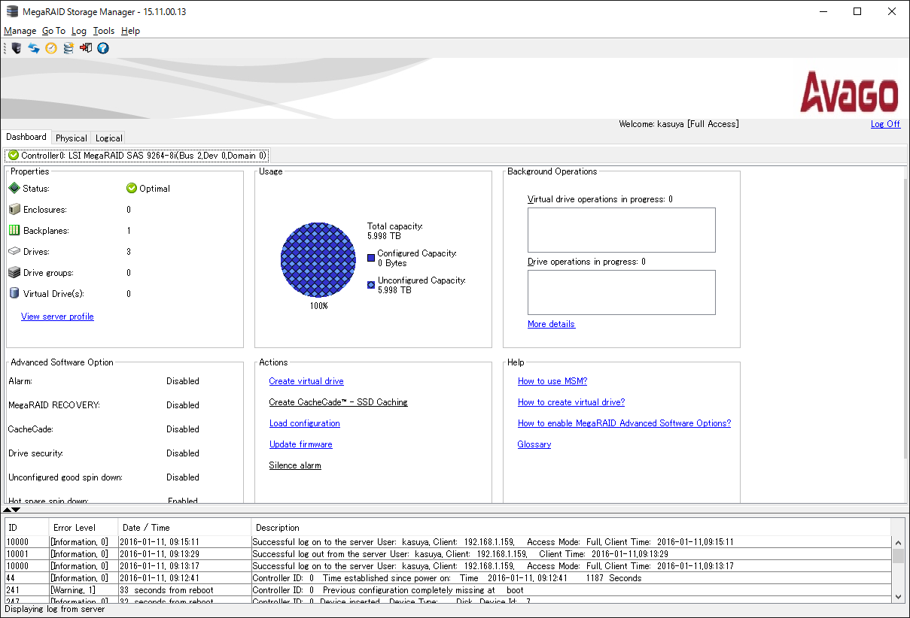Image resolution: width=910 pixels, height=618 pixels.
Task: Click the Load configuration link
Action: point(305,423)
